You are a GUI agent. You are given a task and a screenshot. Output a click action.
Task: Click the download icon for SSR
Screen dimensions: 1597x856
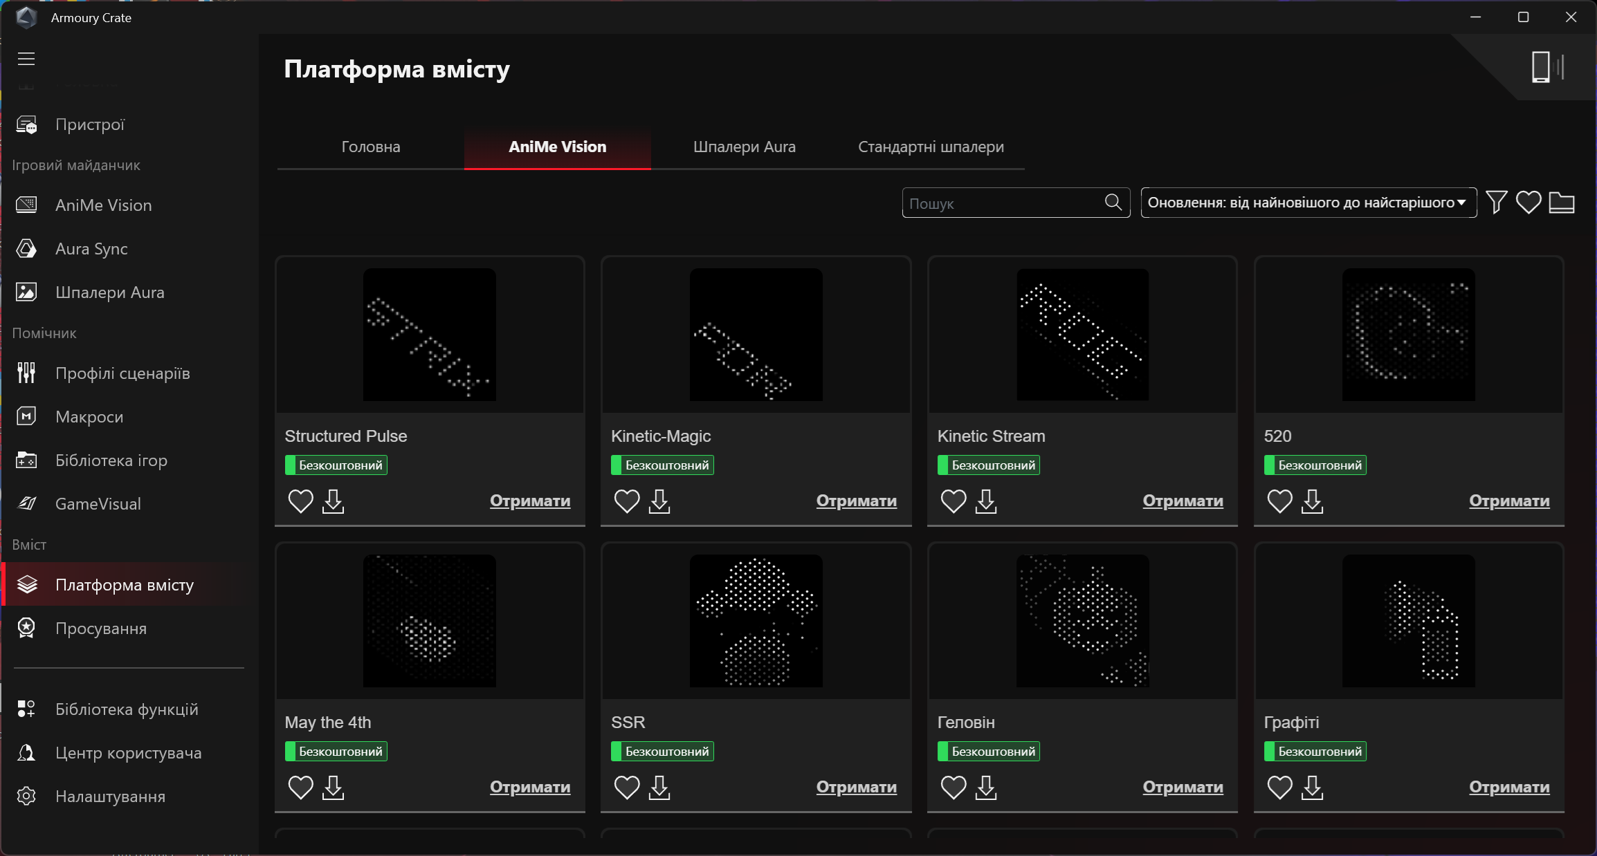pyautogui.click(x=659, y=788)
